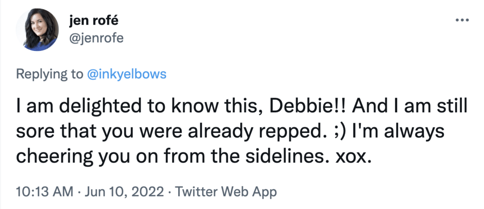Click the "Replying to" label
The height and width of the screenshot is (209, 484).
tap(49, 74)
